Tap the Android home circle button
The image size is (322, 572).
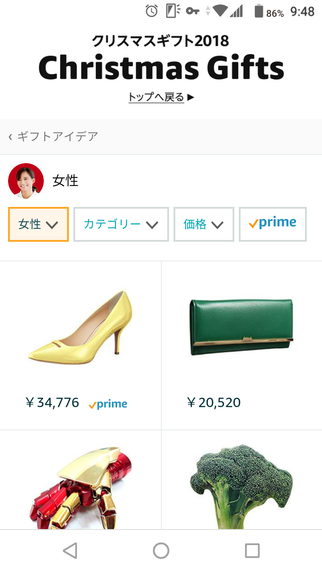click(161, 551)
